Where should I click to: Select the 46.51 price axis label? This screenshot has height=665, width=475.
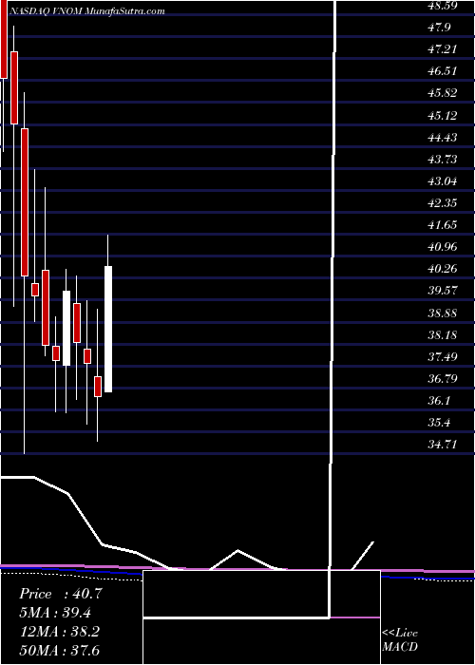442,71
